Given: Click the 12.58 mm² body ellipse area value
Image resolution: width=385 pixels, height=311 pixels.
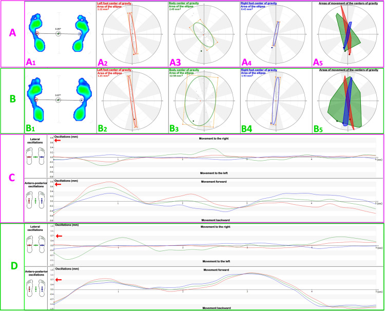Looking at the screenshot, I should [x=176, y=76].
